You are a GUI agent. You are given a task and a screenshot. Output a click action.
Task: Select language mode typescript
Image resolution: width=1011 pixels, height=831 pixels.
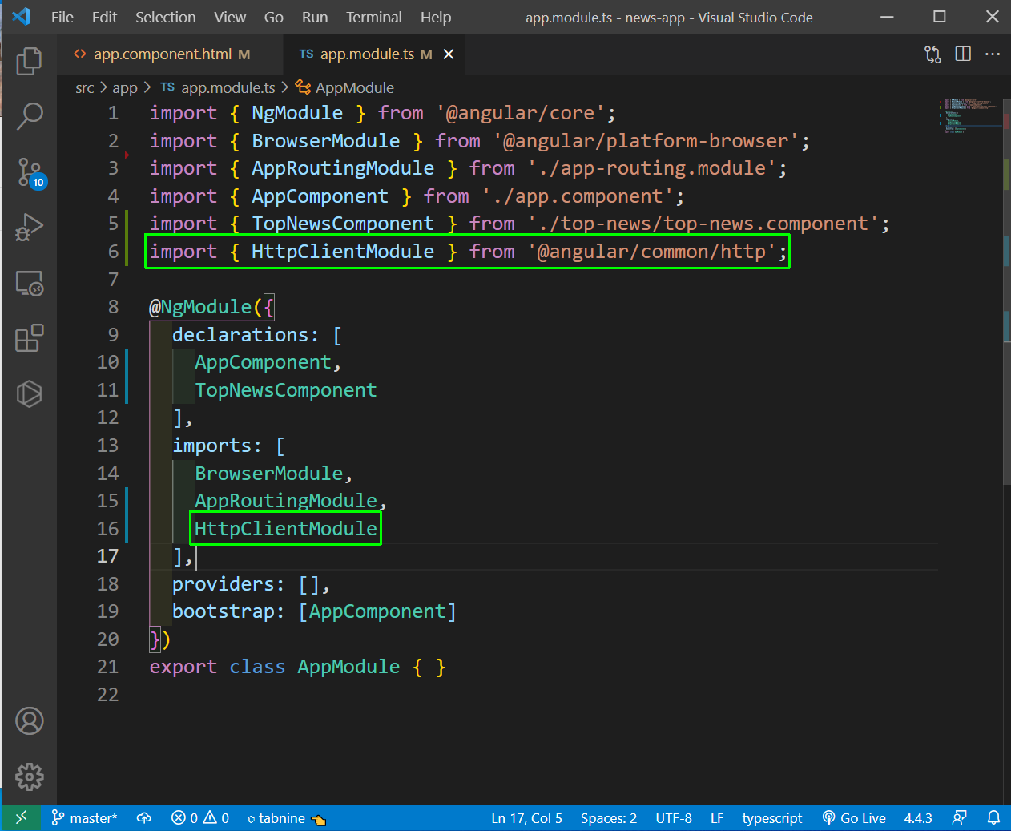772,818
